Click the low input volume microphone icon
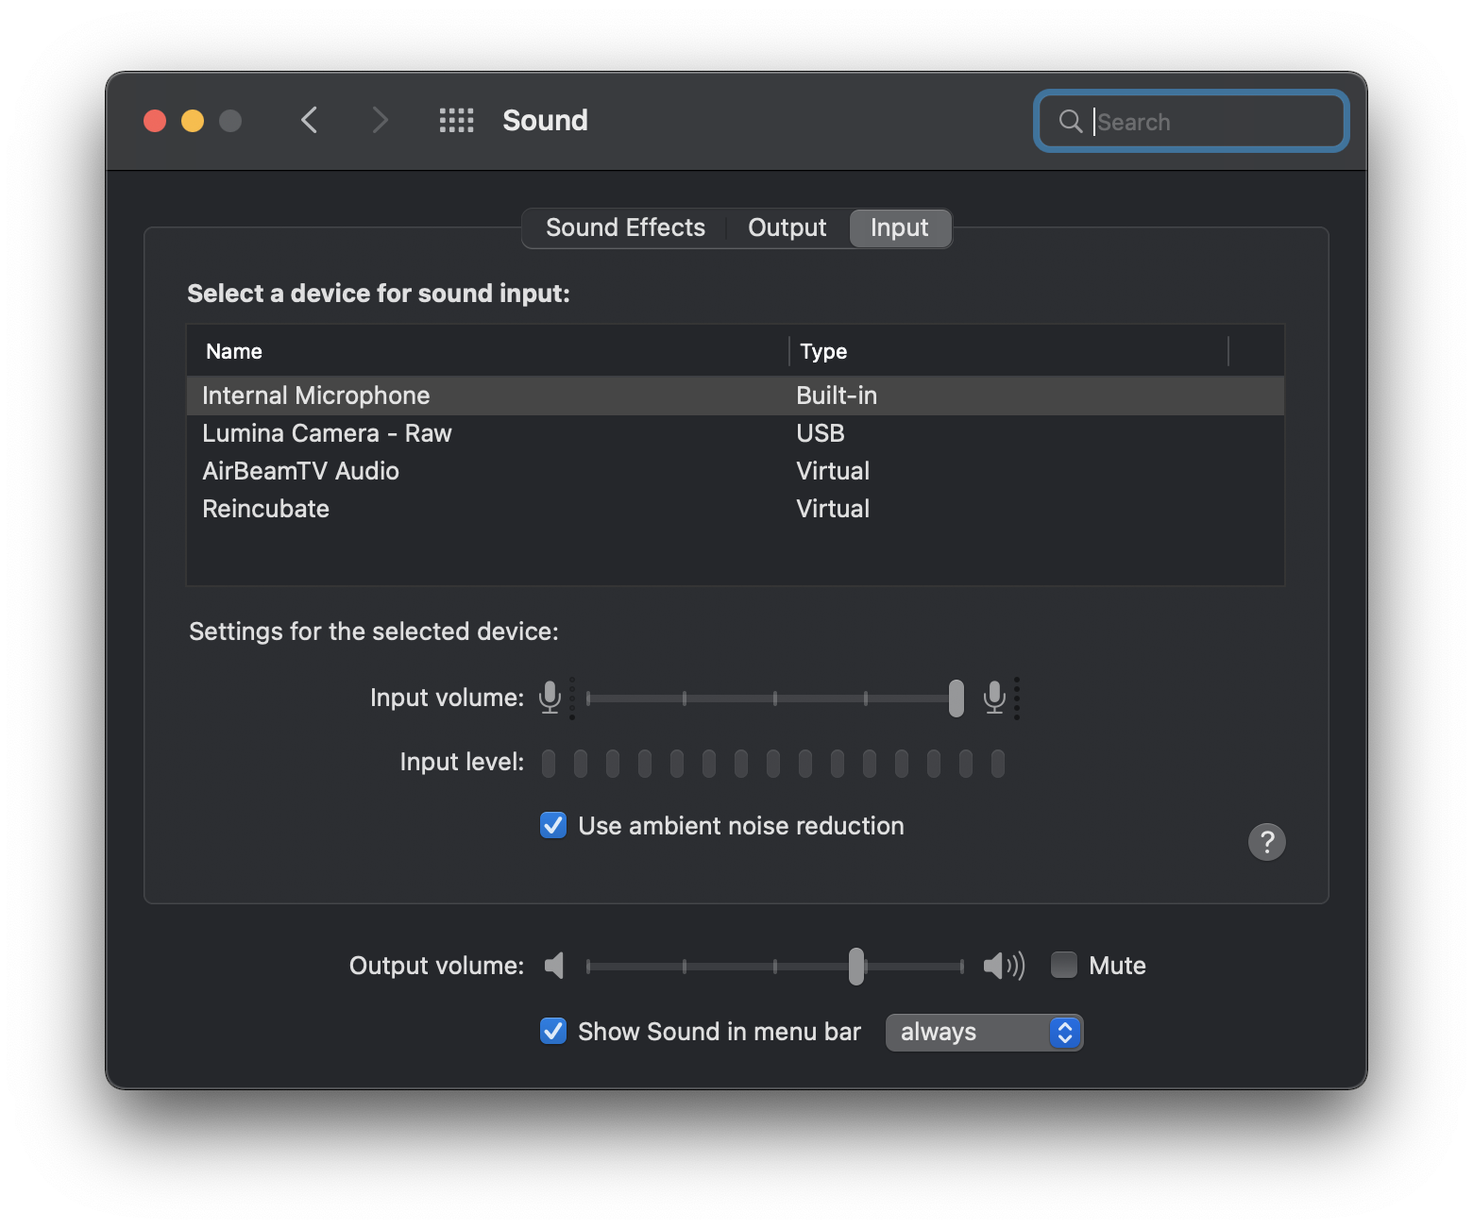1473x1229 pixels. click(550, 699)
